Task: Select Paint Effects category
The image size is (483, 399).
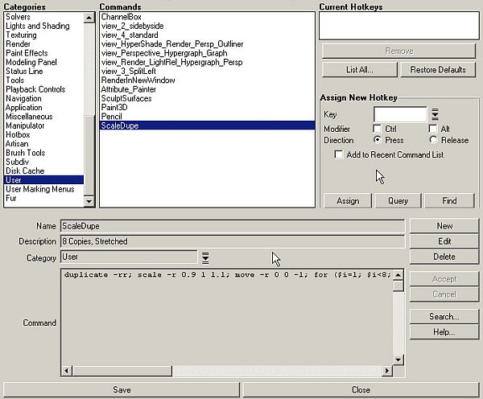Action: [27, 53]
